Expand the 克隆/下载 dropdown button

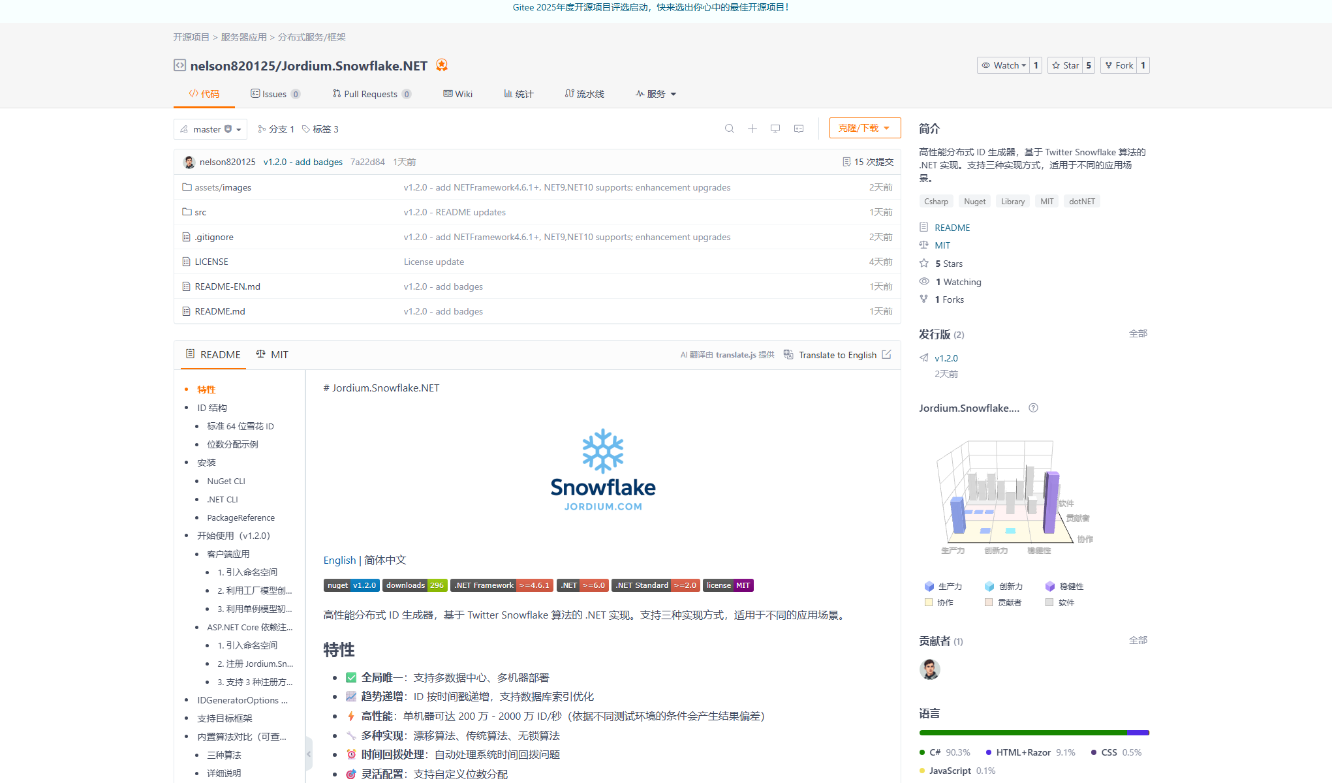coord(865,128)
